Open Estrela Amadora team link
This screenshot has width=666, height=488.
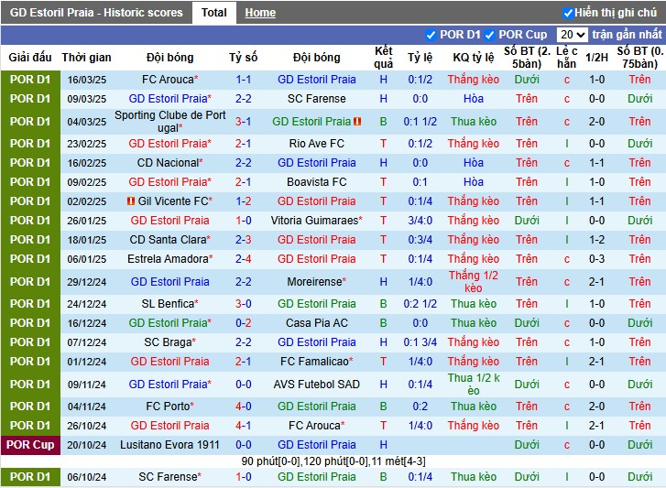coord(169,259)
